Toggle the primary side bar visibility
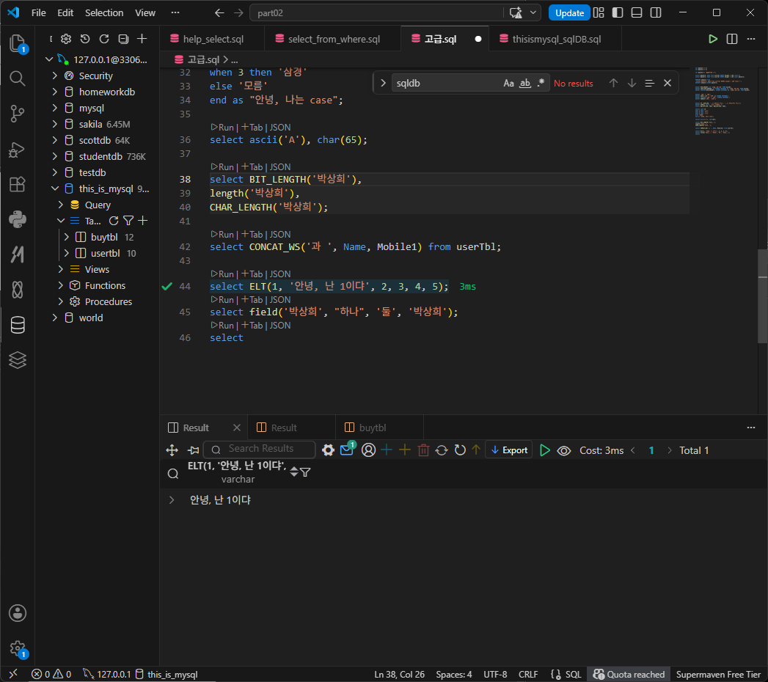The height and width of the screenshot is (682, 768). [x=618, y=12]
